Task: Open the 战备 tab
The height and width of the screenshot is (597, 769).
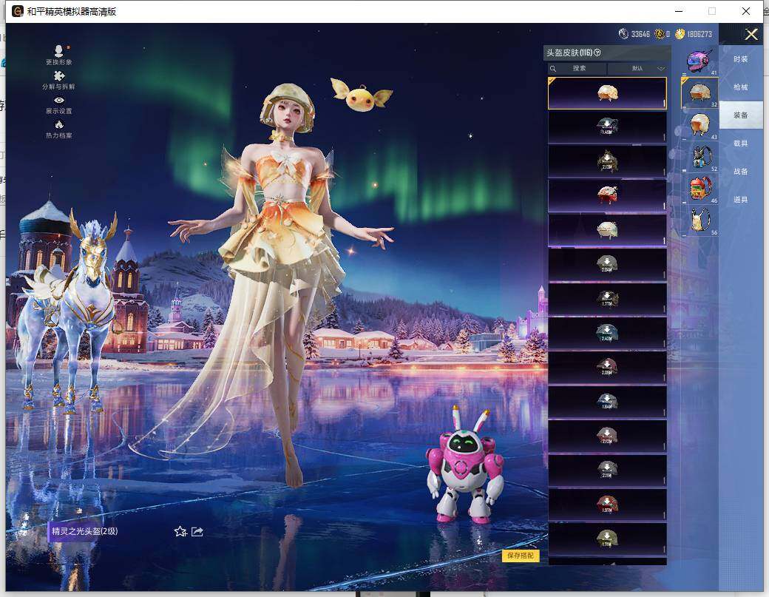Action: click(x=741, y=171)
